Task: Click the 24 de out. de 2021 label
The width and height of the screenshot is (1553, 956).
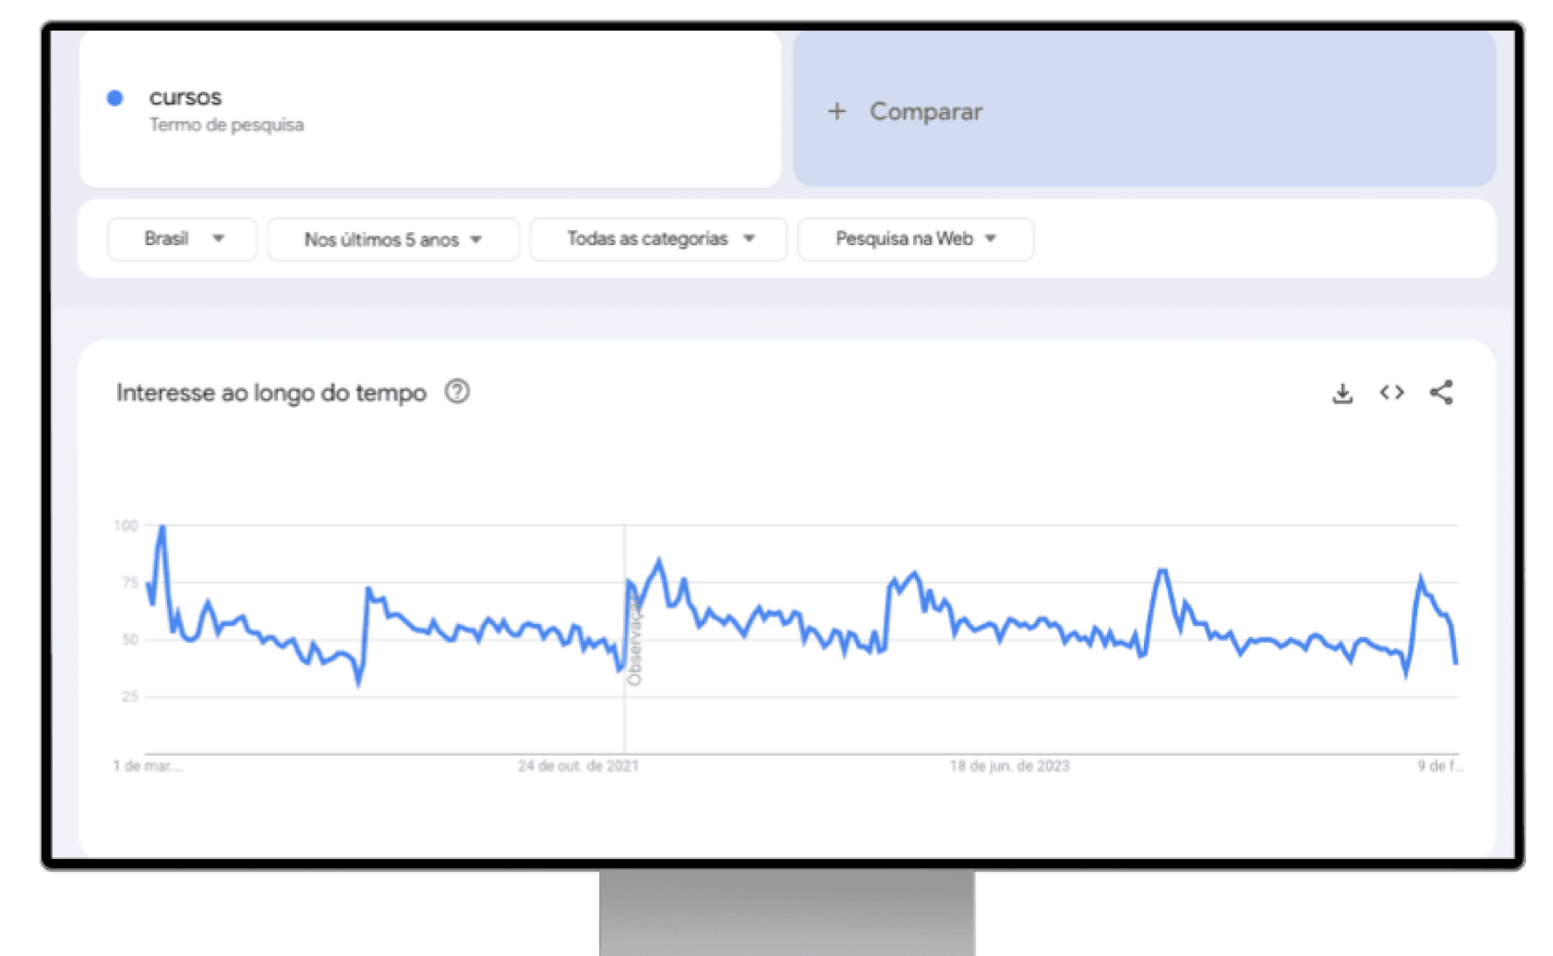Action: 578,766
